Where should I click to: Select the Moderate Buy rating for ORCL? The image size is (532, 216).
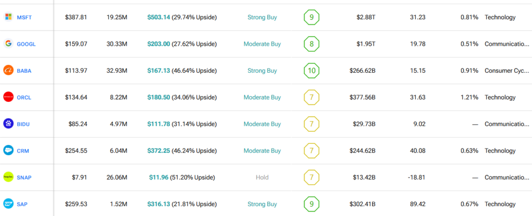(262, 97)
